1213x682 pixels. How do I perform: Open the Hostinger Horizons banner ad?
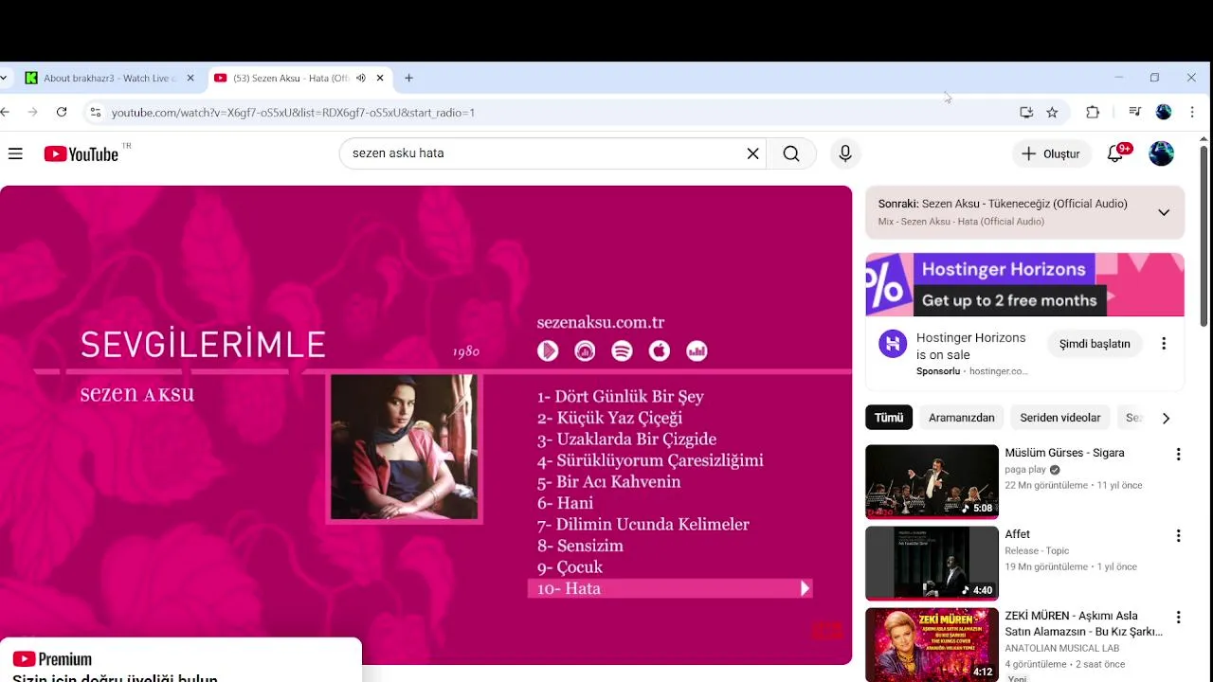1024,284
